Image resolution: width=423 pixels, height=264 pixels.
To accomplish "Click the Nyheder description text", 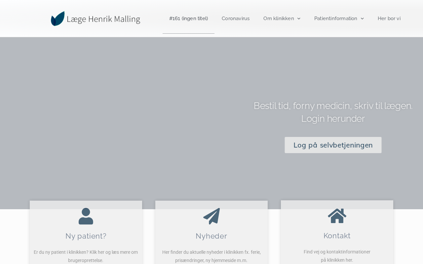I will point(211,256).
